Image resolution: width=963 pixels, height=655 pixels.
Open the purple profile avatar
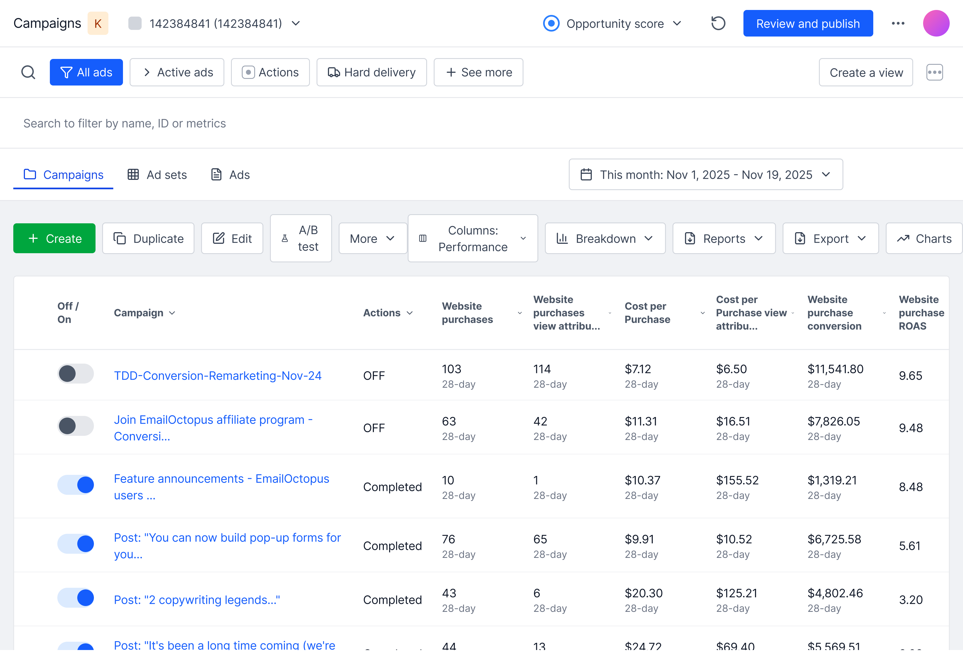click(x=936, y=23)
